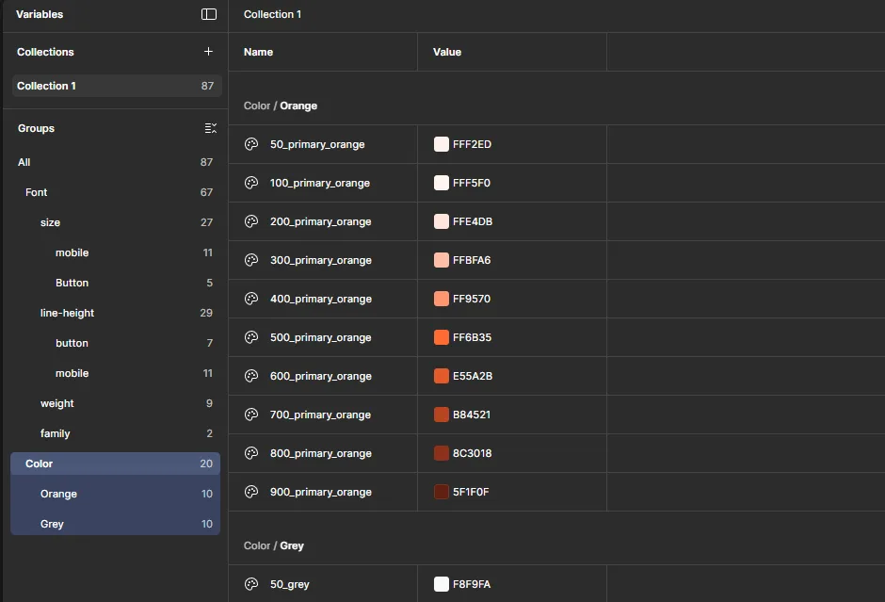885x602 pixels.
Task: Select Collection 1 in the sidebar
Action: (x=47, y=86)
